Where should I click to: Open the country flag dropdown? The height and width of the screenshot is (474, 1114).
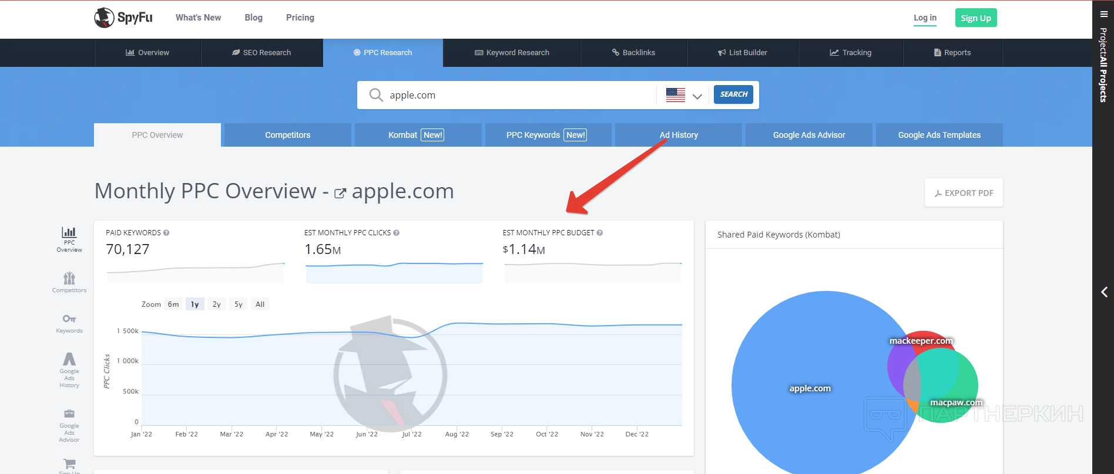[684, 95]
